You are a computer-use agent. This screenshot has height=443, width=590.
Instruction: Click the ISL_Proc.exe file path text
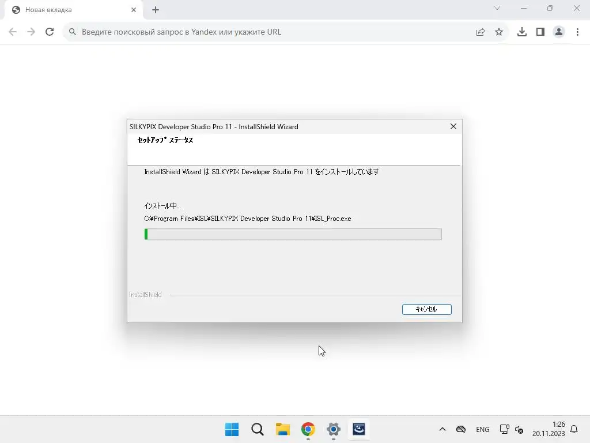248,219
